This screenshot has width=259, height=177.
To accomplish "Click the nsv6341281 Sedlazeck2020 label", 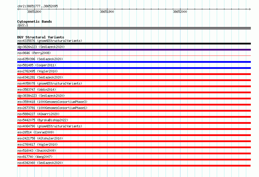I will pyautogui.click(x=40, y=77).
